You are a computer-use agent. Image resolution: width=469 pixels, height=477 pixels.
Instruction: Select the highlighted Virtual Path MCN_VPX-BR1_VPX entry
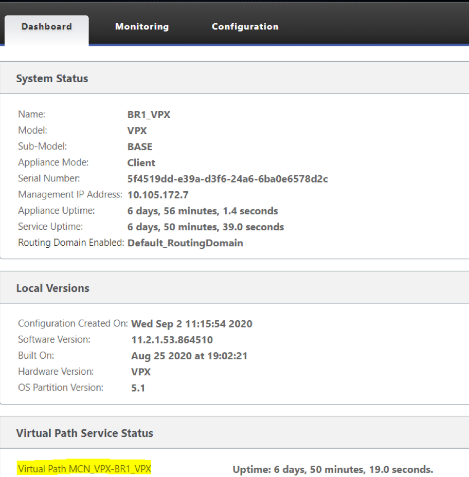coord(84,469)
